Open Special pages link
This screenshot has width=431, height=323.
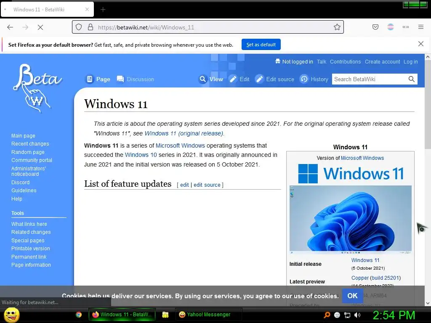point(28,240)
